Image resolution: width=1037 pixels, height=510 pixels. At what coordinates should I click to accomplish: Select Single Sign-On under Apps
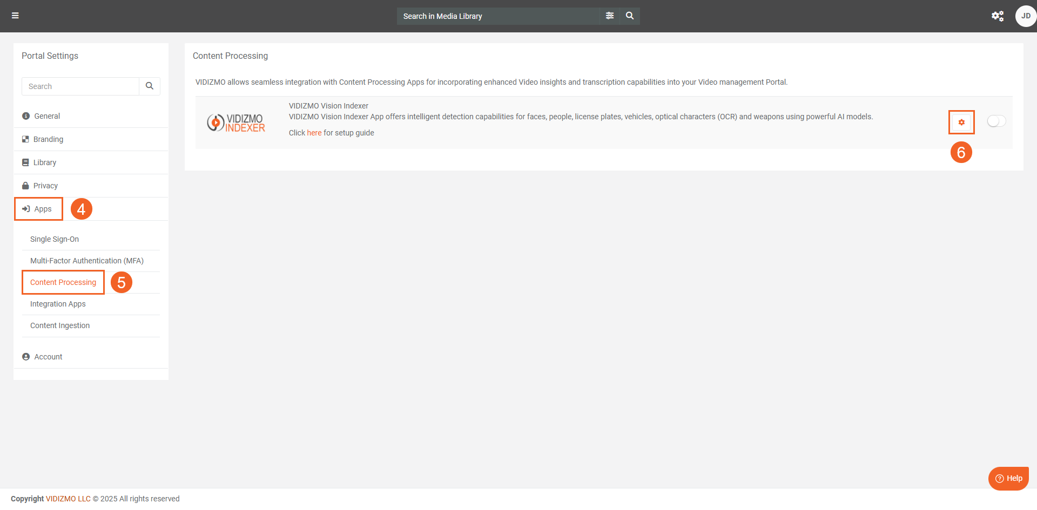click(x=55, y=239)
